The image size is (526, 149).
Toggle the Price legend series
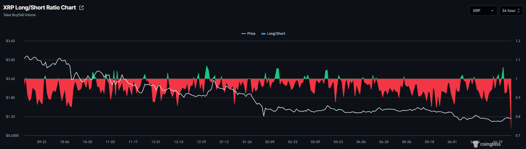(248, 34)
